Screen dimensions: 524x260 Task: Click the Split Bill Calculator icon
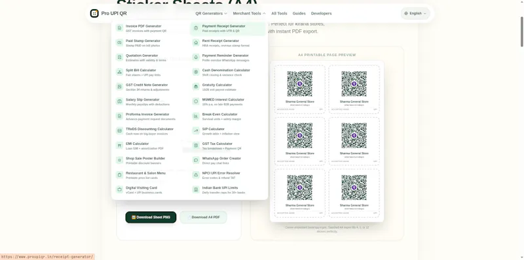tap(120, 72)
